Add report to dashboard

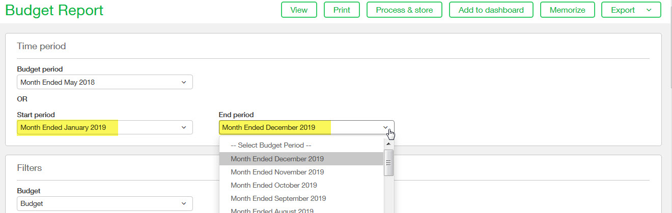(491, 10)
